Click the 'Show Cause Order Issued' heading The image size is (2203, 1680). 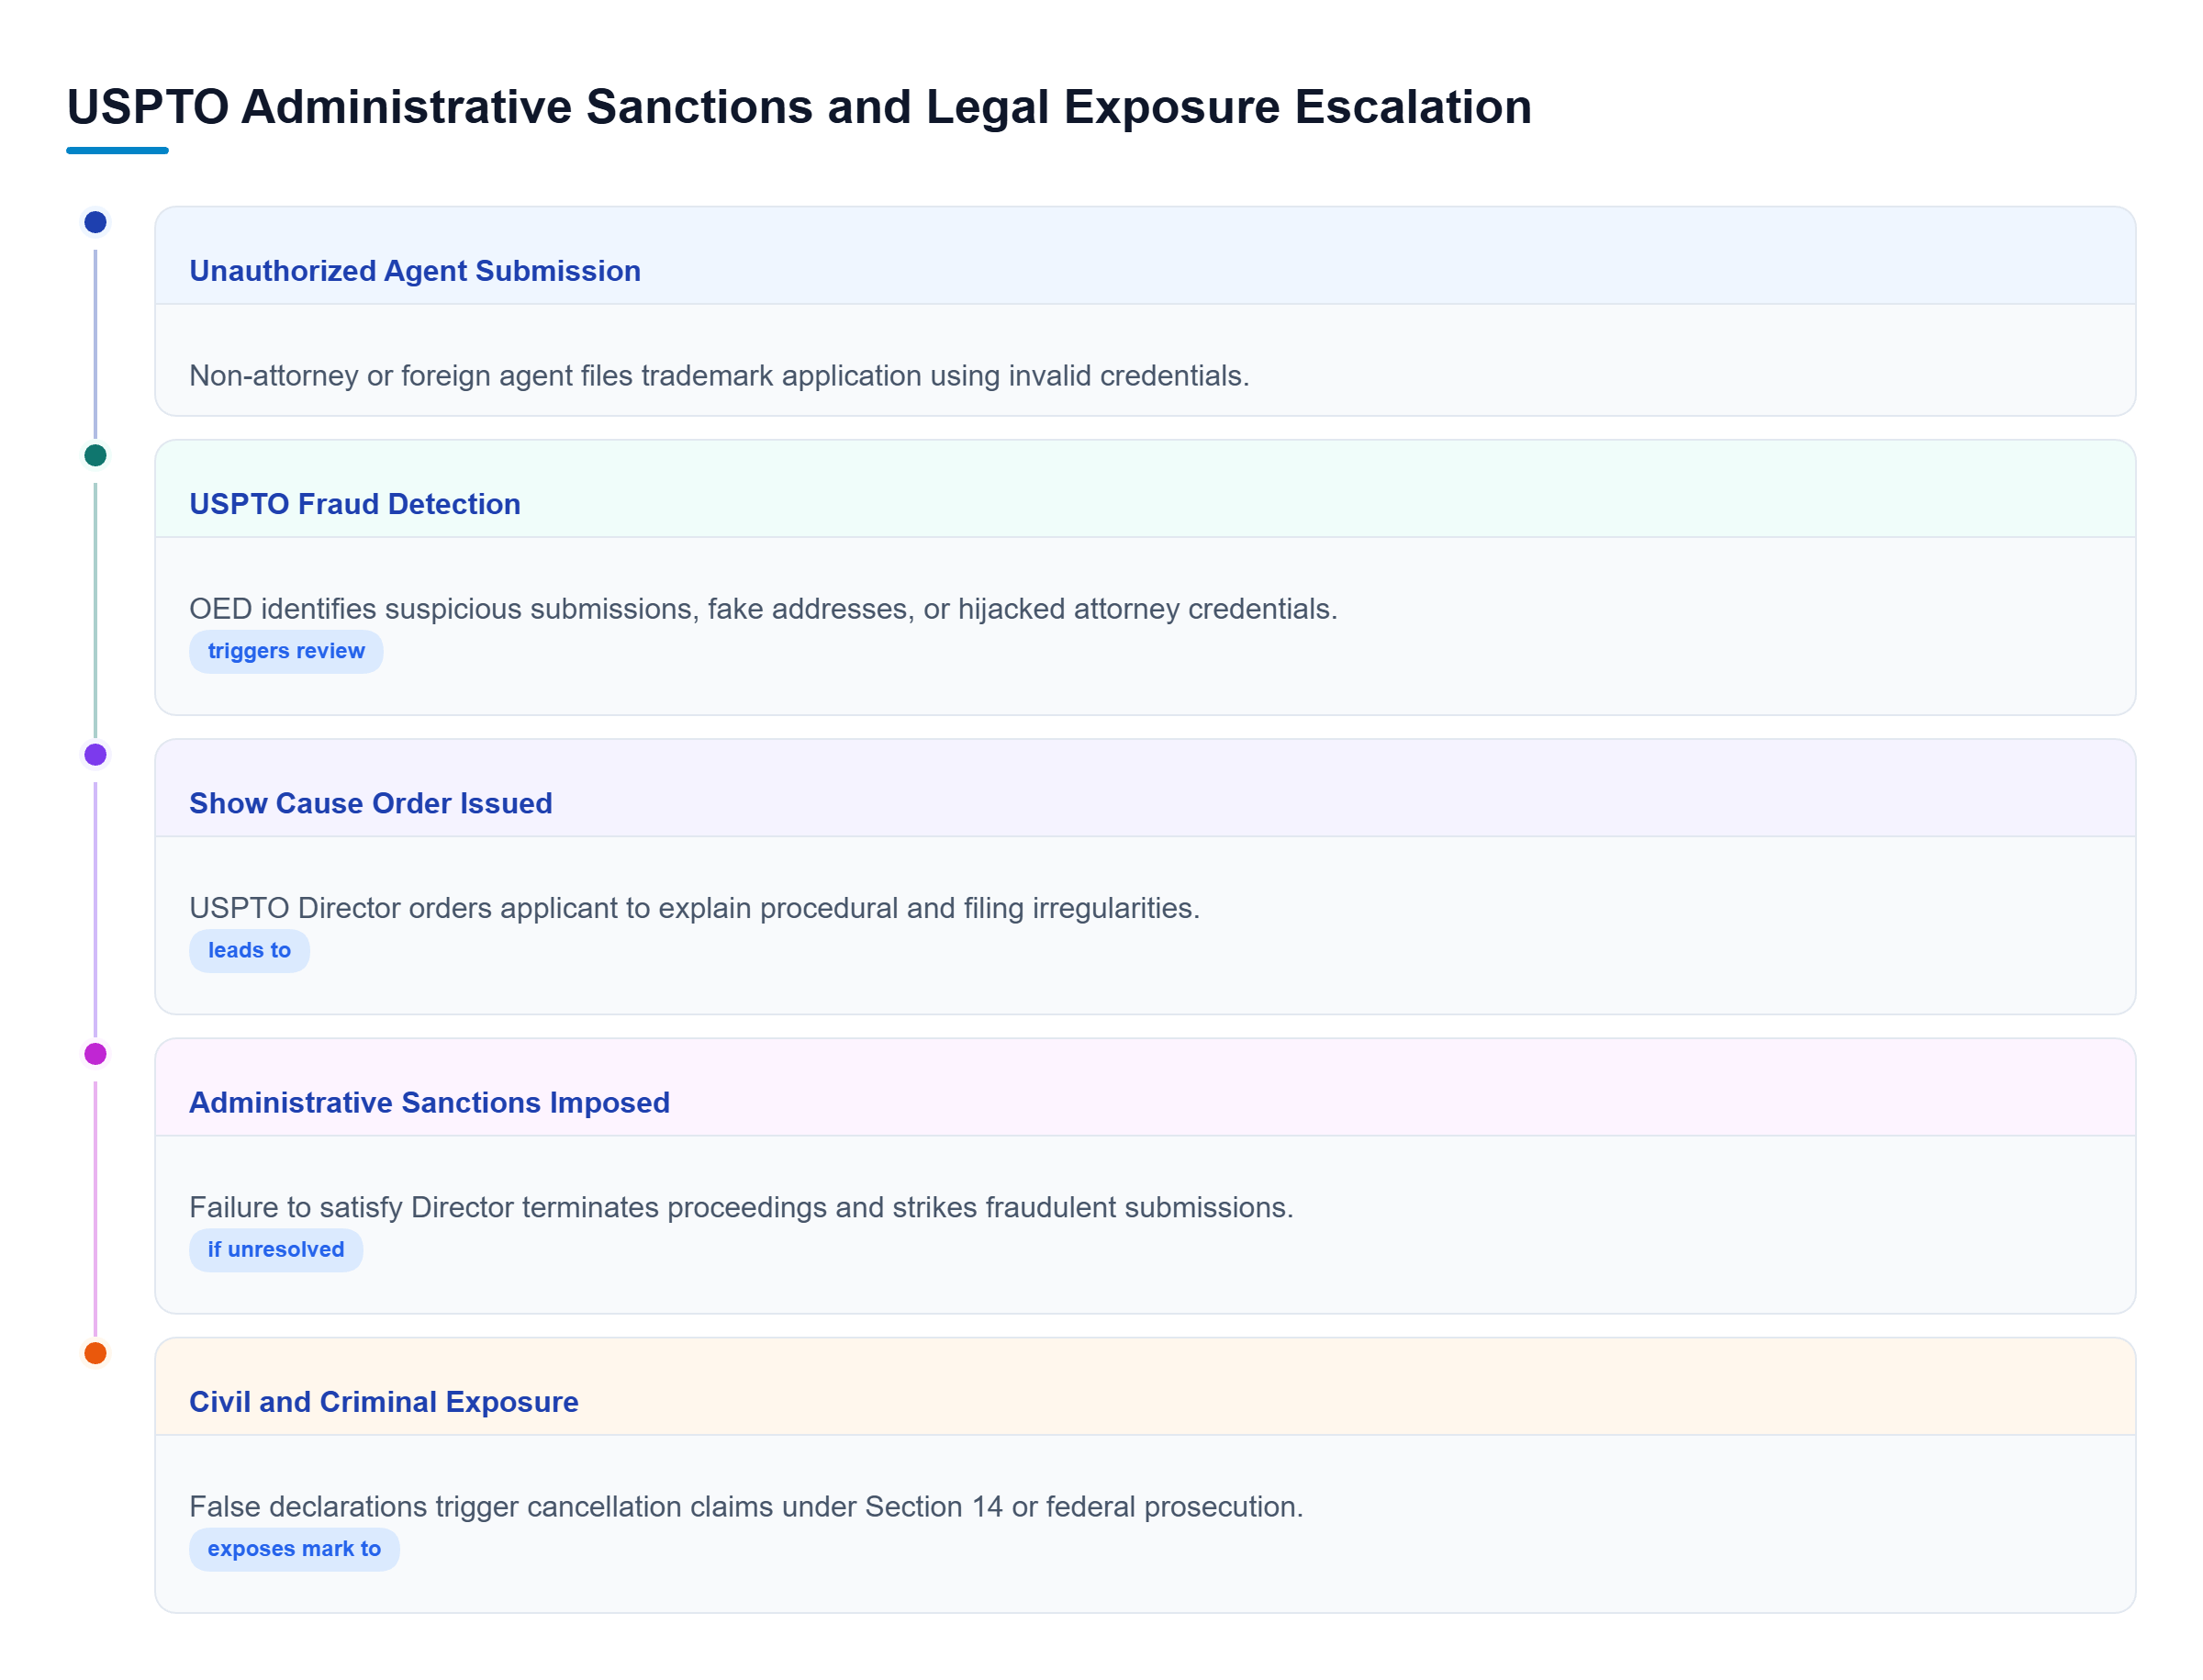coord(371,803)
